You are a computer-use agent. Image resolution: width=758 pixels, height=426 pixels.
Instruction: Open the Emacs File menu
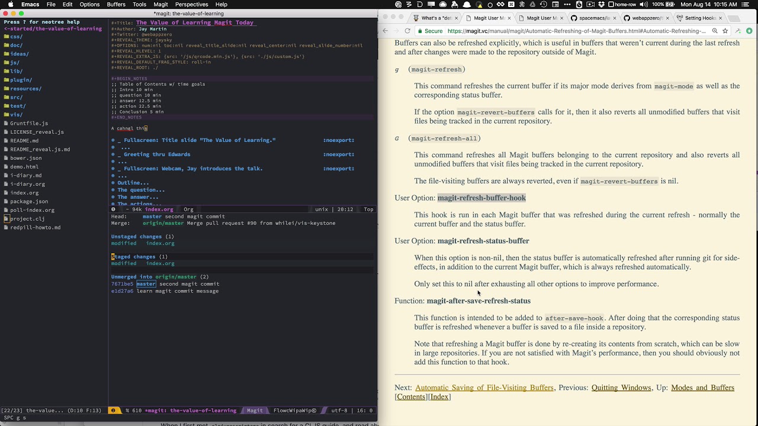coord(51,4)
